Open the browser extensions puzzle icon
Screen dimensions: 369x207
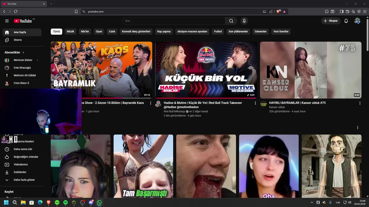327,11
